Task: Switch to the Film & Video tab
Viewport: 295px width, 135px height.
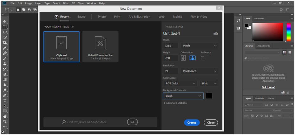Action: click(x=199, y=17)
